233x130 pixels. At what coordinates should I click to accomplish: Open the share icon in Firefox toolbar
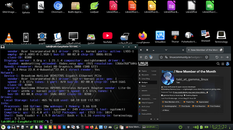[146, 57]
